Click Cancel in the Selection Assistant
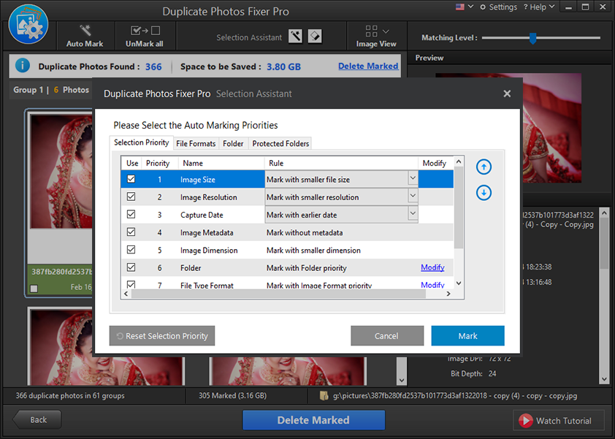615x439 pixels. click(386, 336)
